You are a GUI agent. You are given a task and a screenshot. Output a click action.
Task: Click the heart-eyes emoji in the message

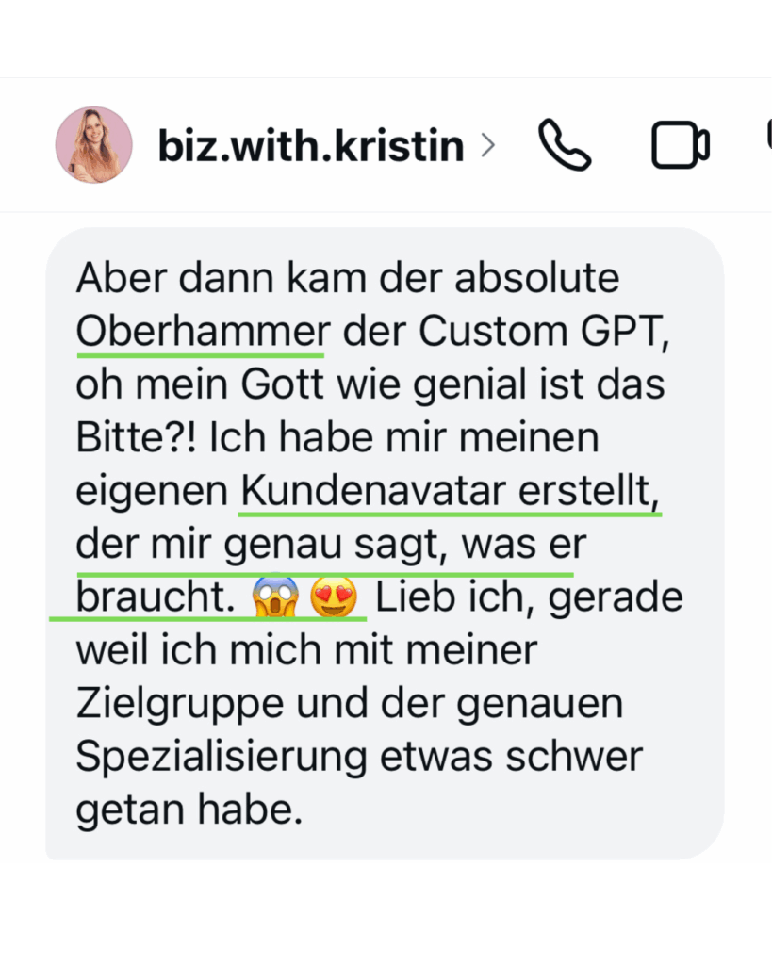(x=334, y=597)
